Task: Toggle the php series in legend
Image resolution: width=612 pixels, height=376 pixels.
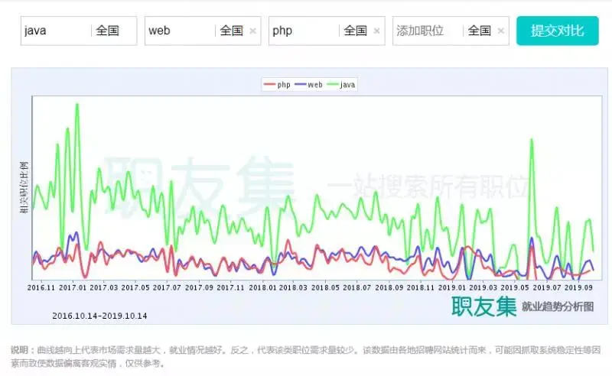Action: click(x=277, y=85)
